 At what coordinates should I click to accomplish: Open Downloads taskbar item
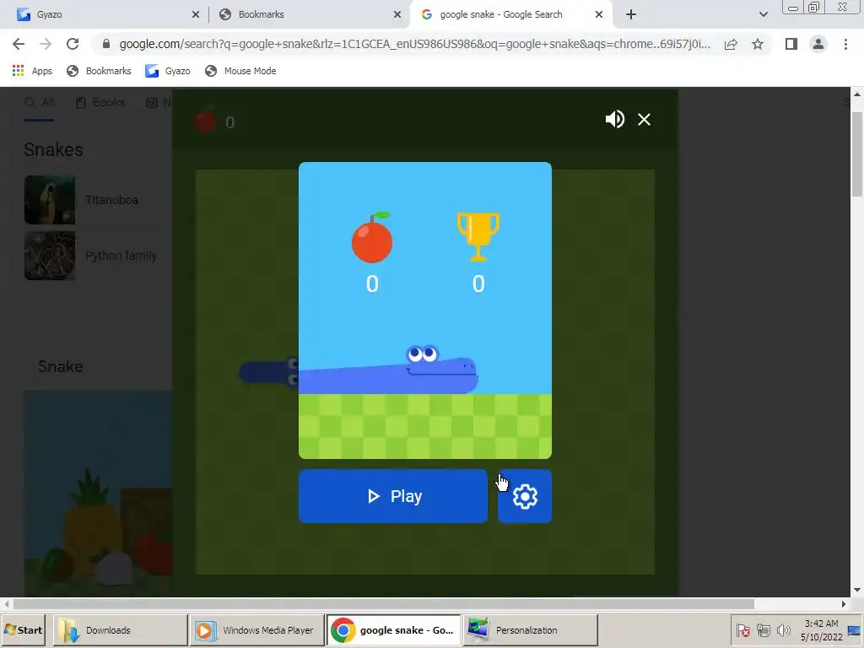pyautogui.click(x=120, y=629)
